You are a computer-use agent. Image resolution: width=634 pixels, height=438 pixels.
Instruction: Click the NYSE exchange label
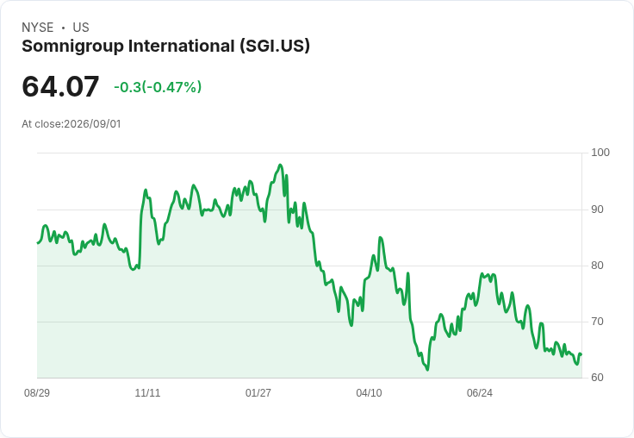coord(38,28)
